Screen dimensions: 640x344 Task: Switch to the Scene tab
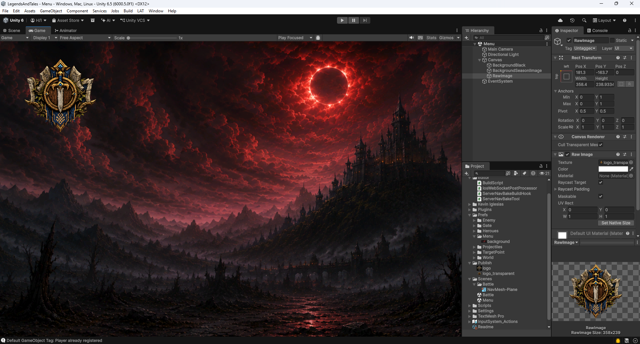[12, 30]
